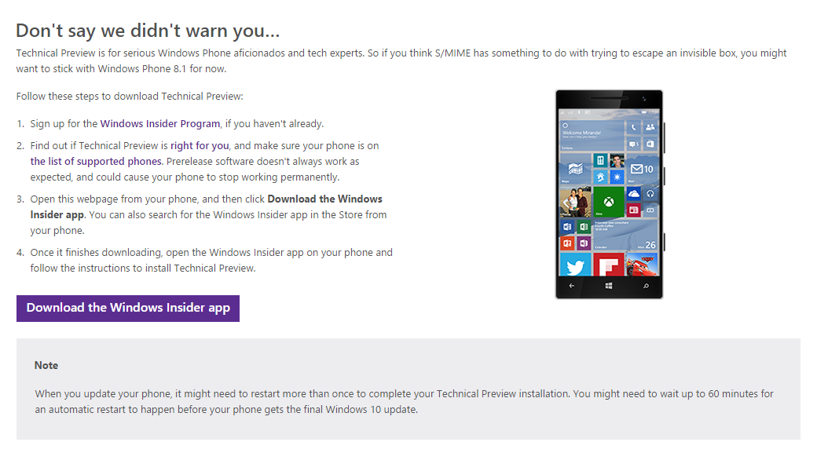Click the Xbox tile on the phone

(609, 202)
